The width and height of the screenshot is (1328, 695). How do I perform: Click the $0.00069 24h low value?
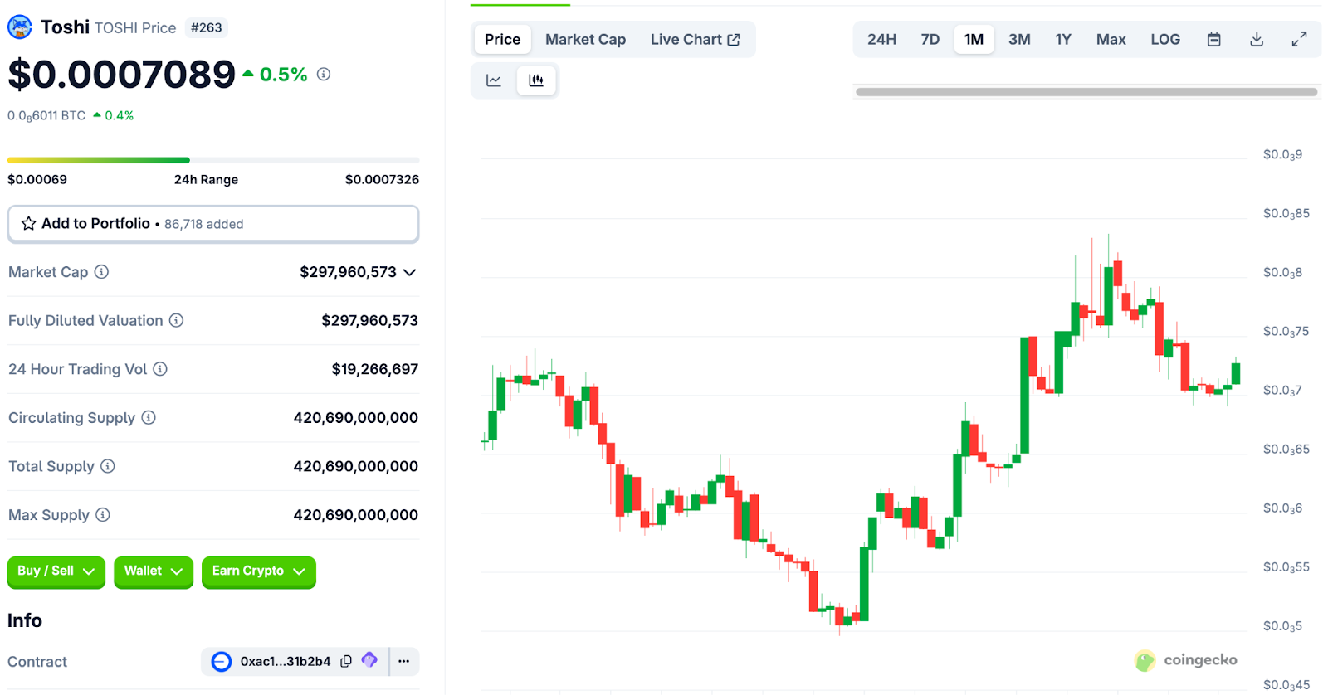pos(37,179)
